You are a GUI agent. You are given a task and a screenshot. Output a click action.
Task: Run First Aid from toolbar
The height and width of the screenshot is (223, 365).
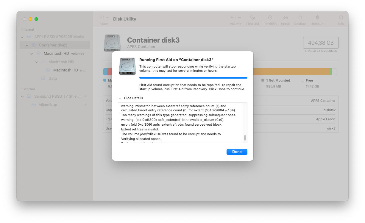[253, 18]
